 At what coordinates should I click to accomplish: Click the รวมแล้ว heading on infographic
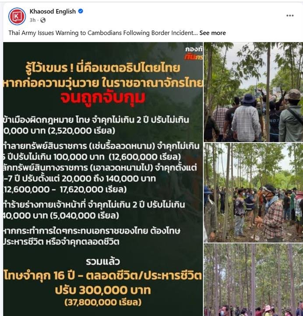pos(103,262)
